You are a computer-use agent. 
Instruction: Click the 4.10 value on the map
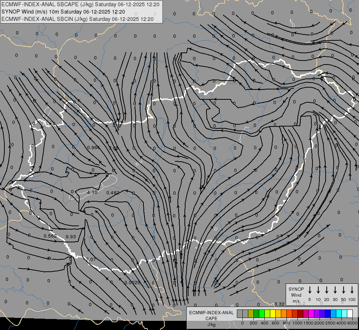tap(92, 192)
